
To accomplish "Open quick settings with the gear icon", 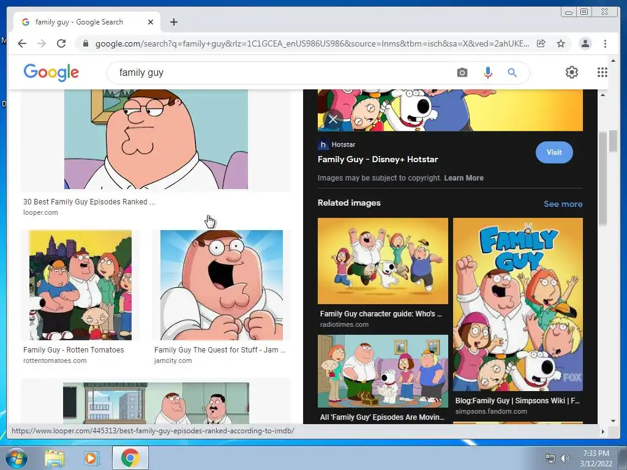I will pos(571,72).
